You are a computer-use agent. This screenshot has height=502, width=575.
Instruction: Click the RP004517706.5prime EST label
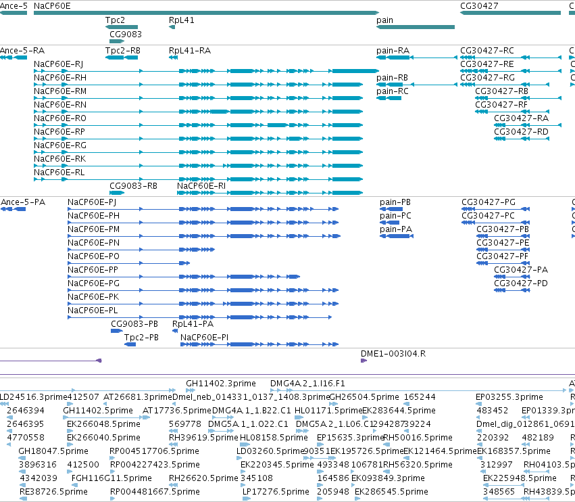tap(154, 451)
